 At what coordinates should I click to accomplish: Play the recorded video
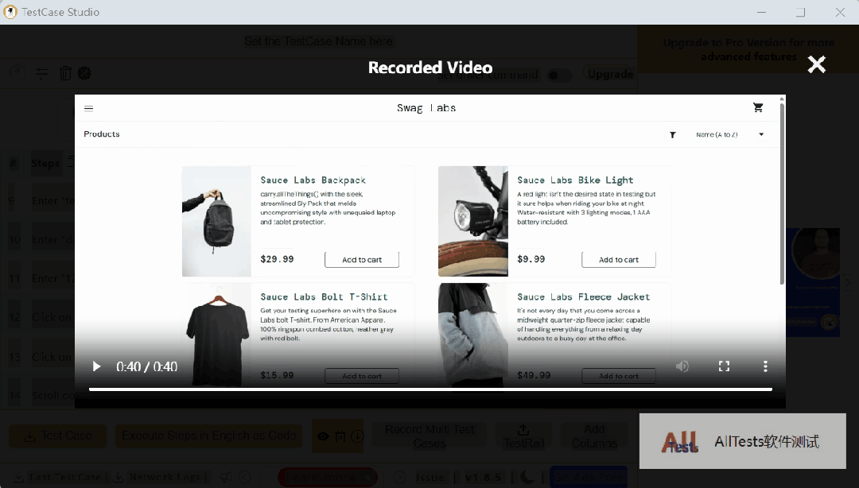(96, 366)
